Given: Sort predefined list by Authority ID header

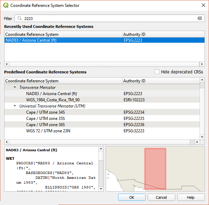Looking at the screenshot, I should [134, 81].
